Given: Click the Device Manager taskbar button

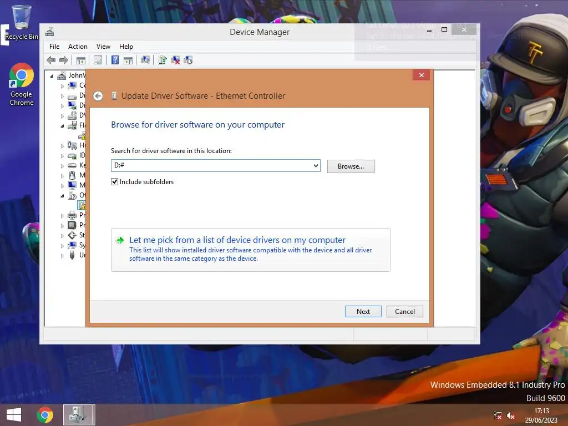Looking at the screenshot, I should pos(79,415).
